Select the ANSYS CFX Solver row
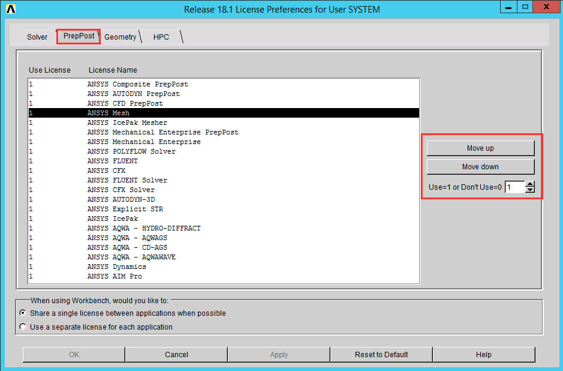This screenshot has height=371, width=563. click(224, 190)
